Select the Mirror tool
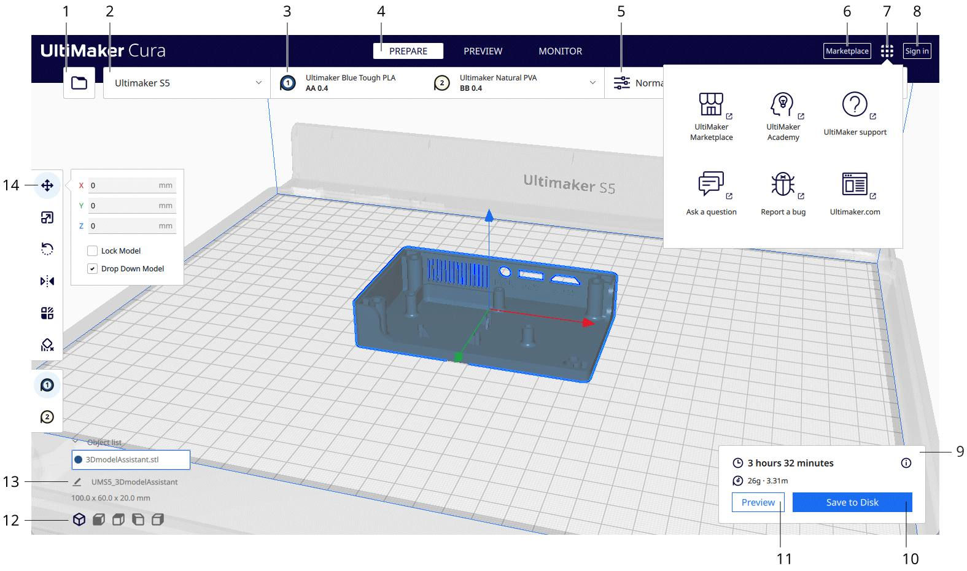Screen dimensions: 967x571 [x=47, y=281]
